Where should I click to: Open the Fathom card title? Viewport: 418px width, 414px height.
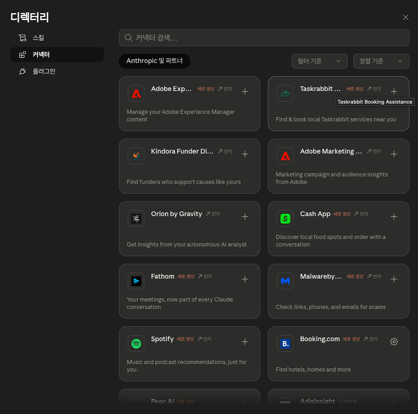tap(163, 276)
